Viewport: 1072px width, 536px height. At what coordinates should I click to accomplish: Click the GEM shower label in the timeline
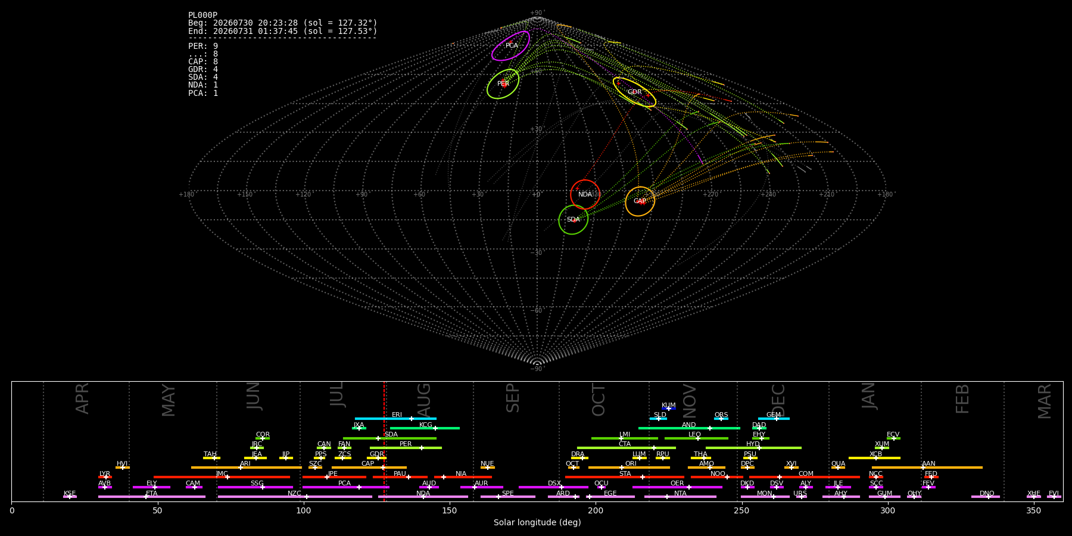(x=774, y=415)
